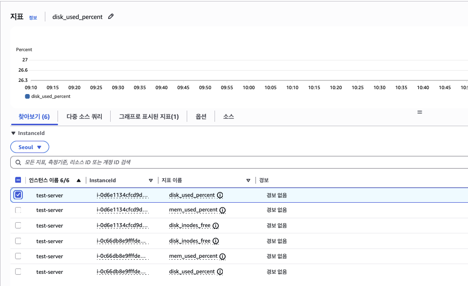468x286 pixels.
Task: Switch to the 다중 소스 쿼리 tab
Action: [84, 117]
